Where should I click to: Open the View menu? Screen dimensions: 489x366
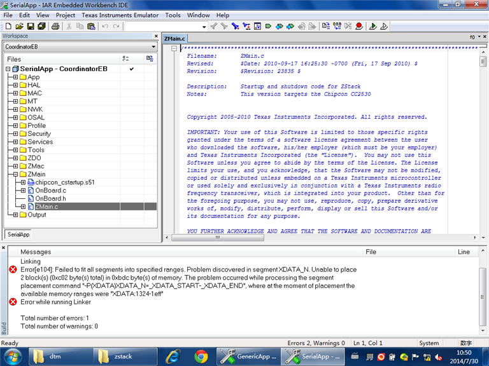(43, 15)
